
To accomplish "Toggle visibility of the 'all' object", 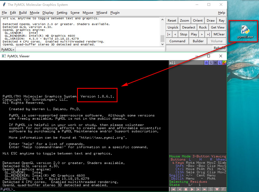I will click(186, 63).
